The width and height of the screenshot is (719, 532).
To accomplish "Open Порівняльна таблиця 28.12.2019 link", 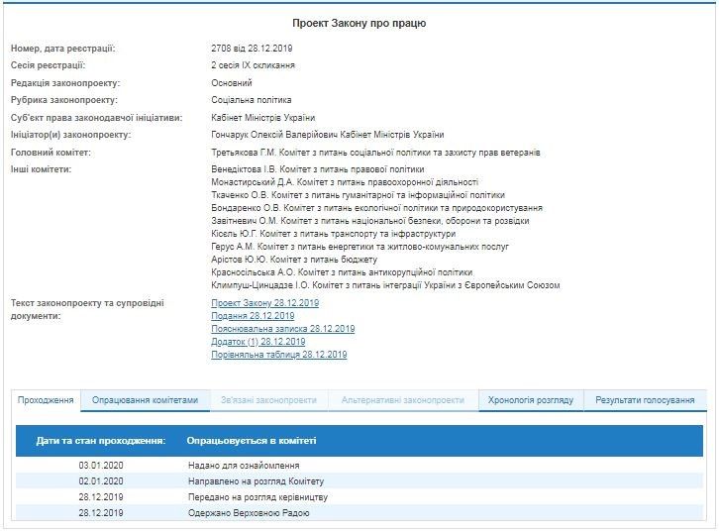I will tap(278, 355).
